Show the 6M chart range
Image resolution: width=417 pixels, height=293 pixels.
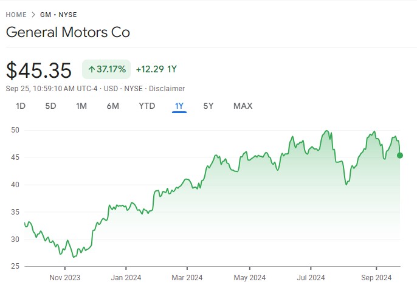point(112,106)
